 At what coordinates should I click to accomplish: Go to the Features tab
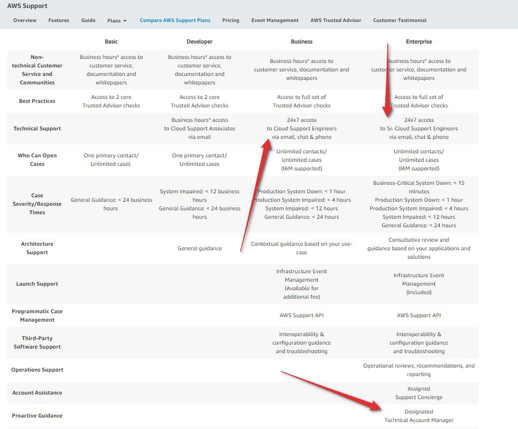(x=59, y=20)
